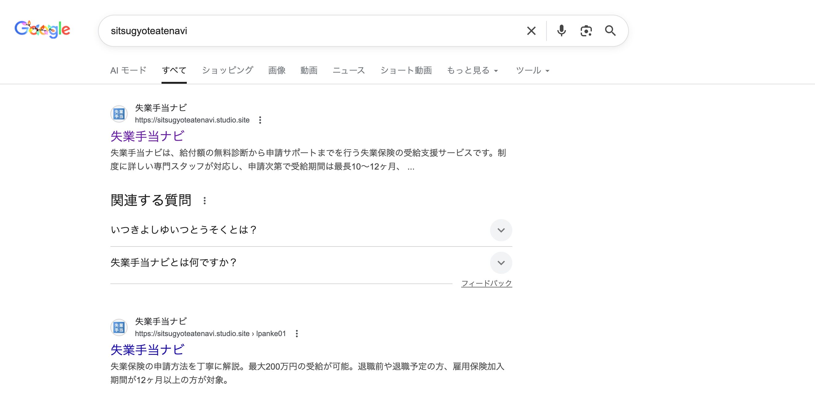The height and width of the screenshot is (405, 815).
Task: Click the フィードバック link
Action: 487,283
